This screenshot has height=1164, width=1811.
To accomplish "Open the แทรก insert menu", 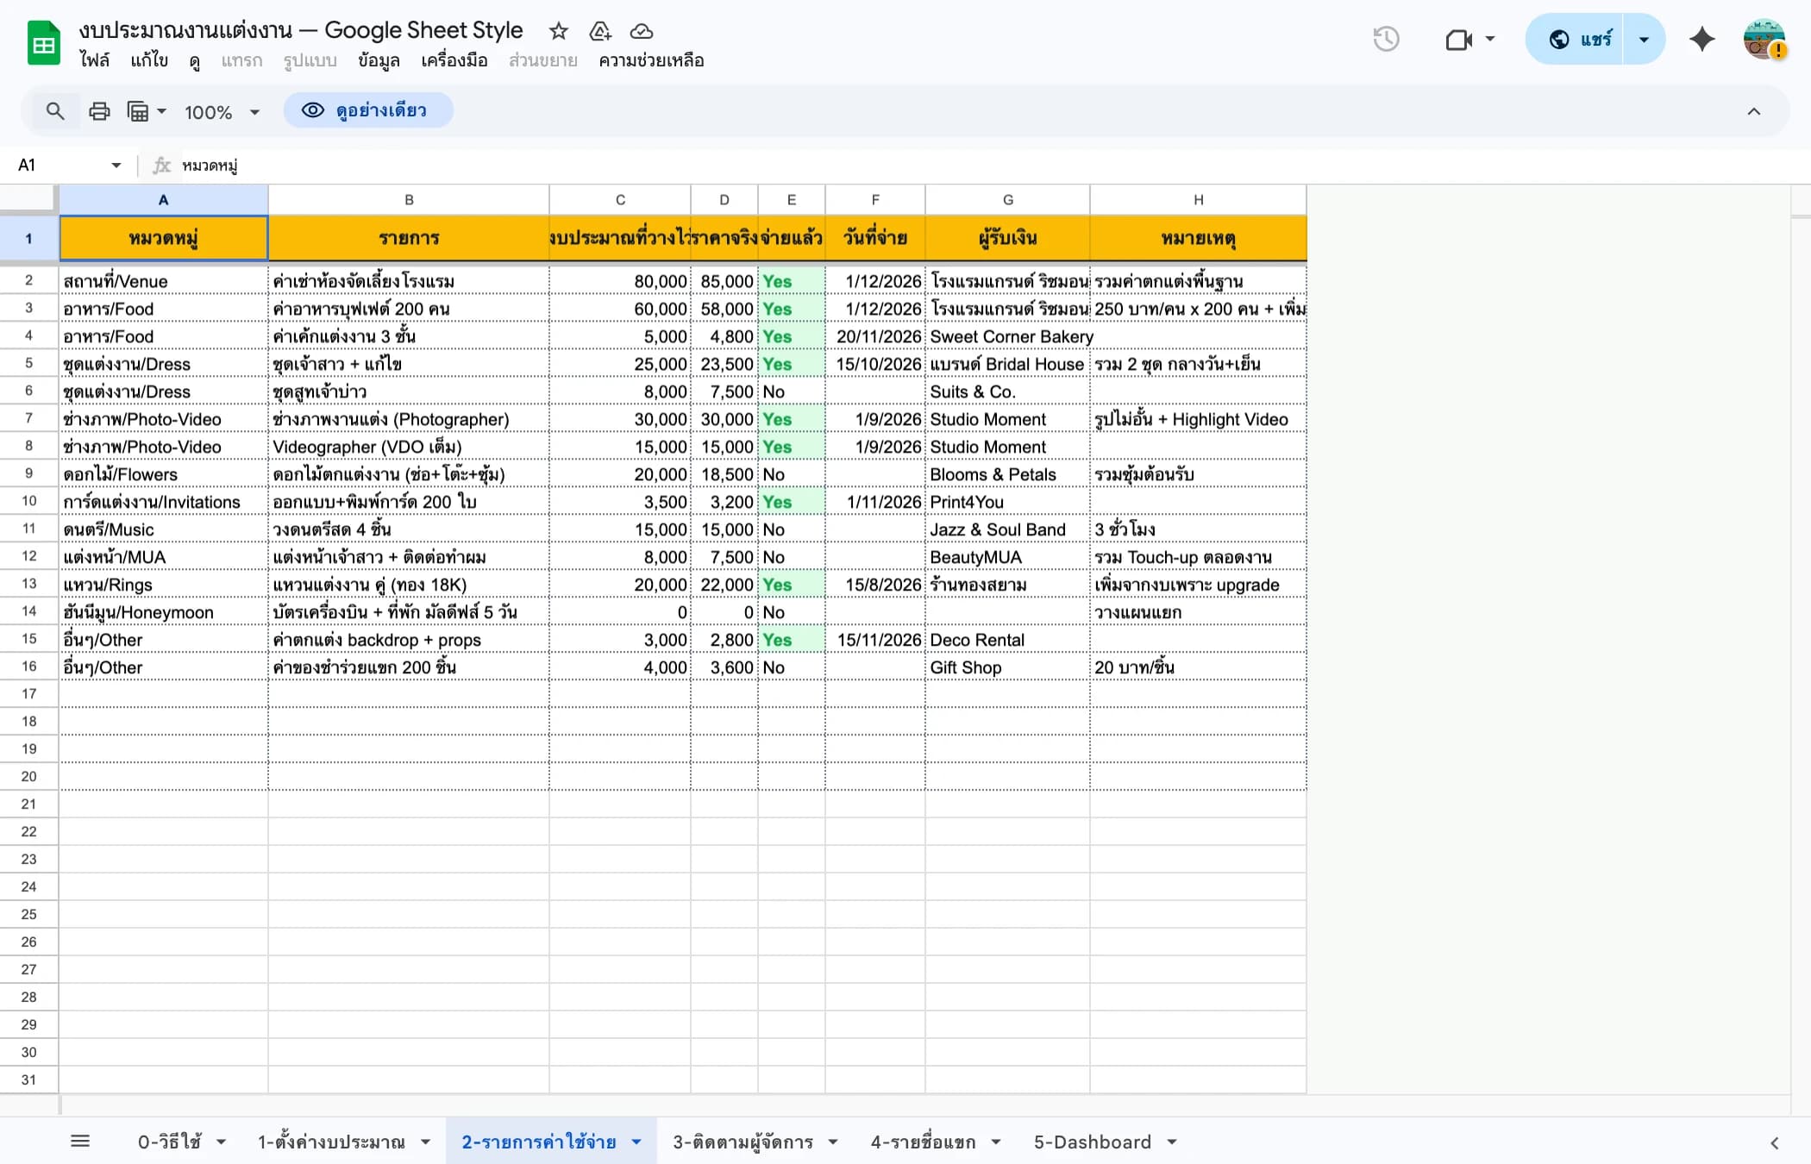I will (x=241, y=60).
